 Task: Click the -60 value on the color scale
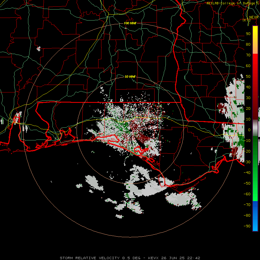click(x=247, y=194)
